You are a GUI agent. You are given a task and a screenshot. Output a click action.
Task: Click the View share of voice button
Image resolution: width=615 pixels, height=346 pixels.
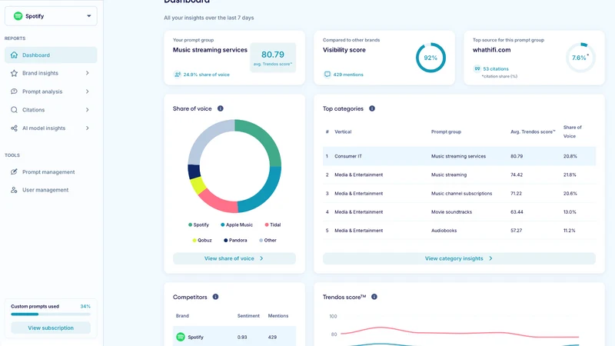coord(234,258)
